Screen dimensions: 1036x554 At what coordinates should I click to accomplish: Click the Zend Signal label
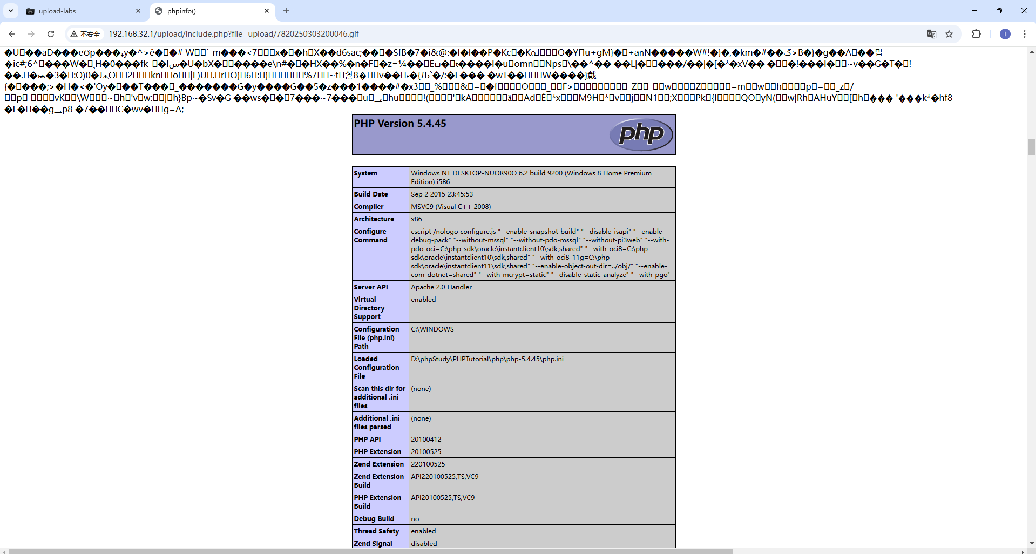pos(373,544)
